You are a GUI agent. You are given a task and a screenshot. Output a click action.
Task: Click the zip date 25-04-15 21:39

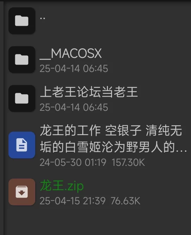point(73,201)
